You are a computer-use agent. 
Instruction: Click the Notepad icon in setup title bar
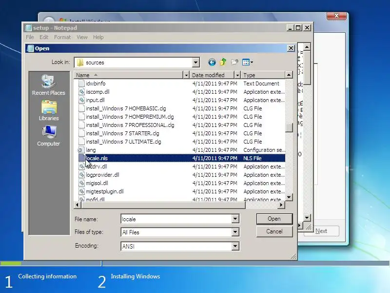point(28,28)
